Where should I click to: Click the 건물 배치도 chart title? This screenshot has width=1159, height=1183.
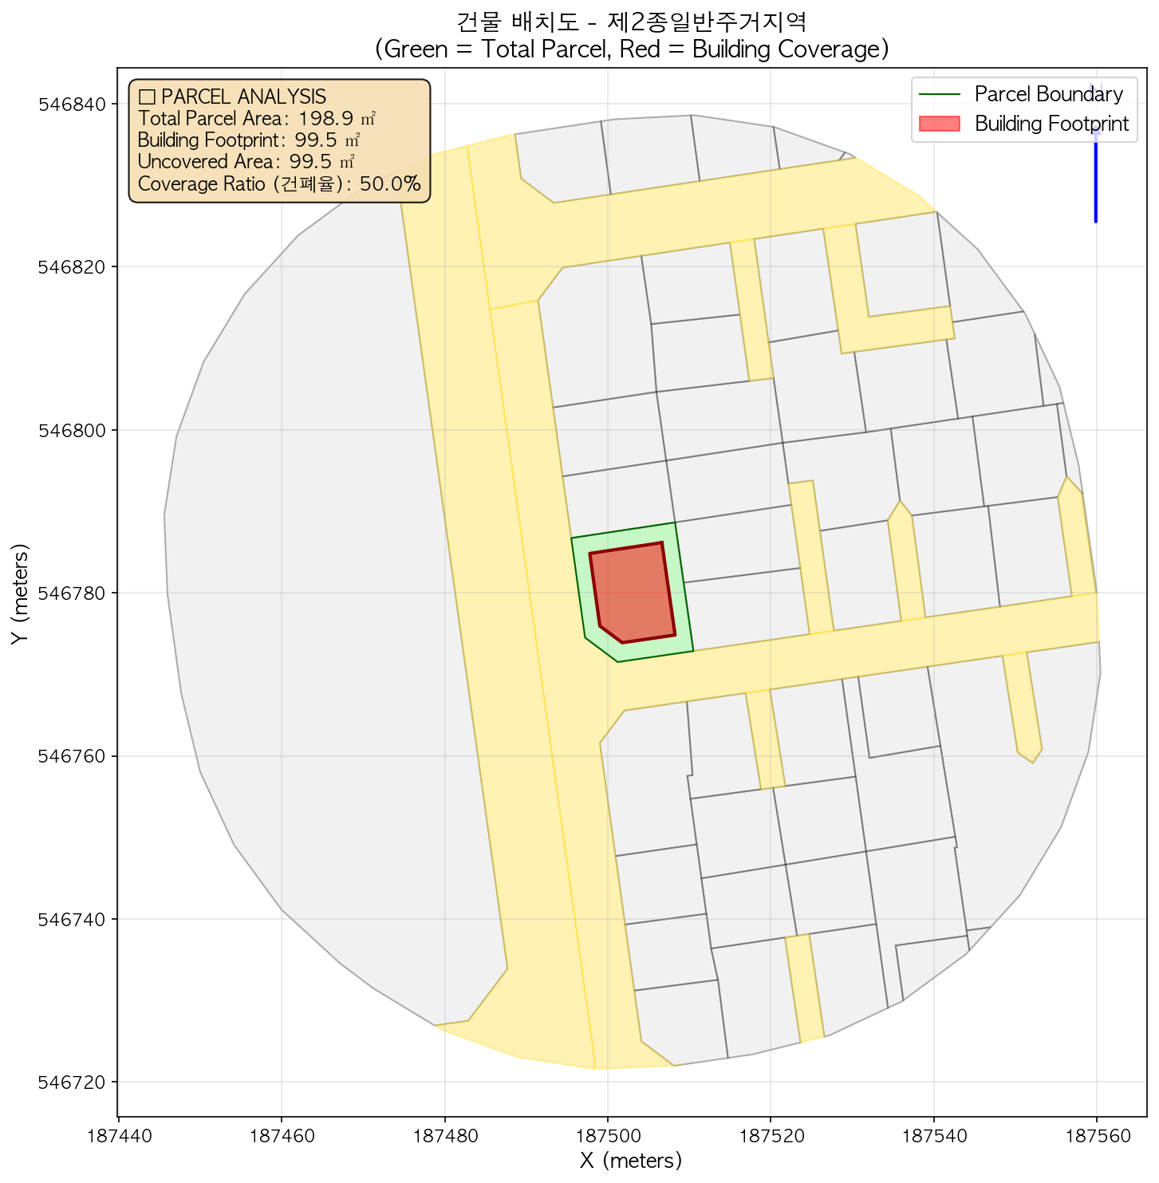click(x=631, y=22)
